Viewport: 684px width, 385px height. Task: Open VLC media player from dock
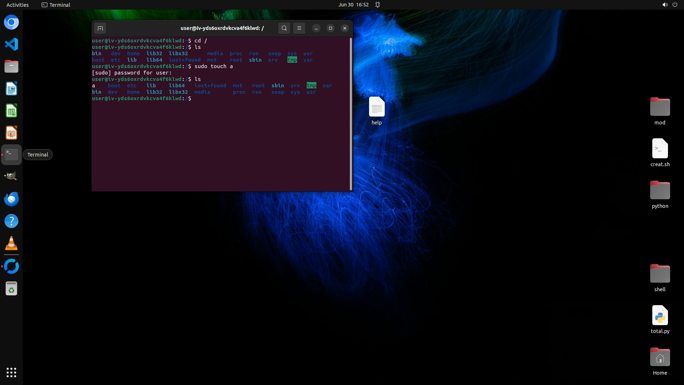[11, 243]
